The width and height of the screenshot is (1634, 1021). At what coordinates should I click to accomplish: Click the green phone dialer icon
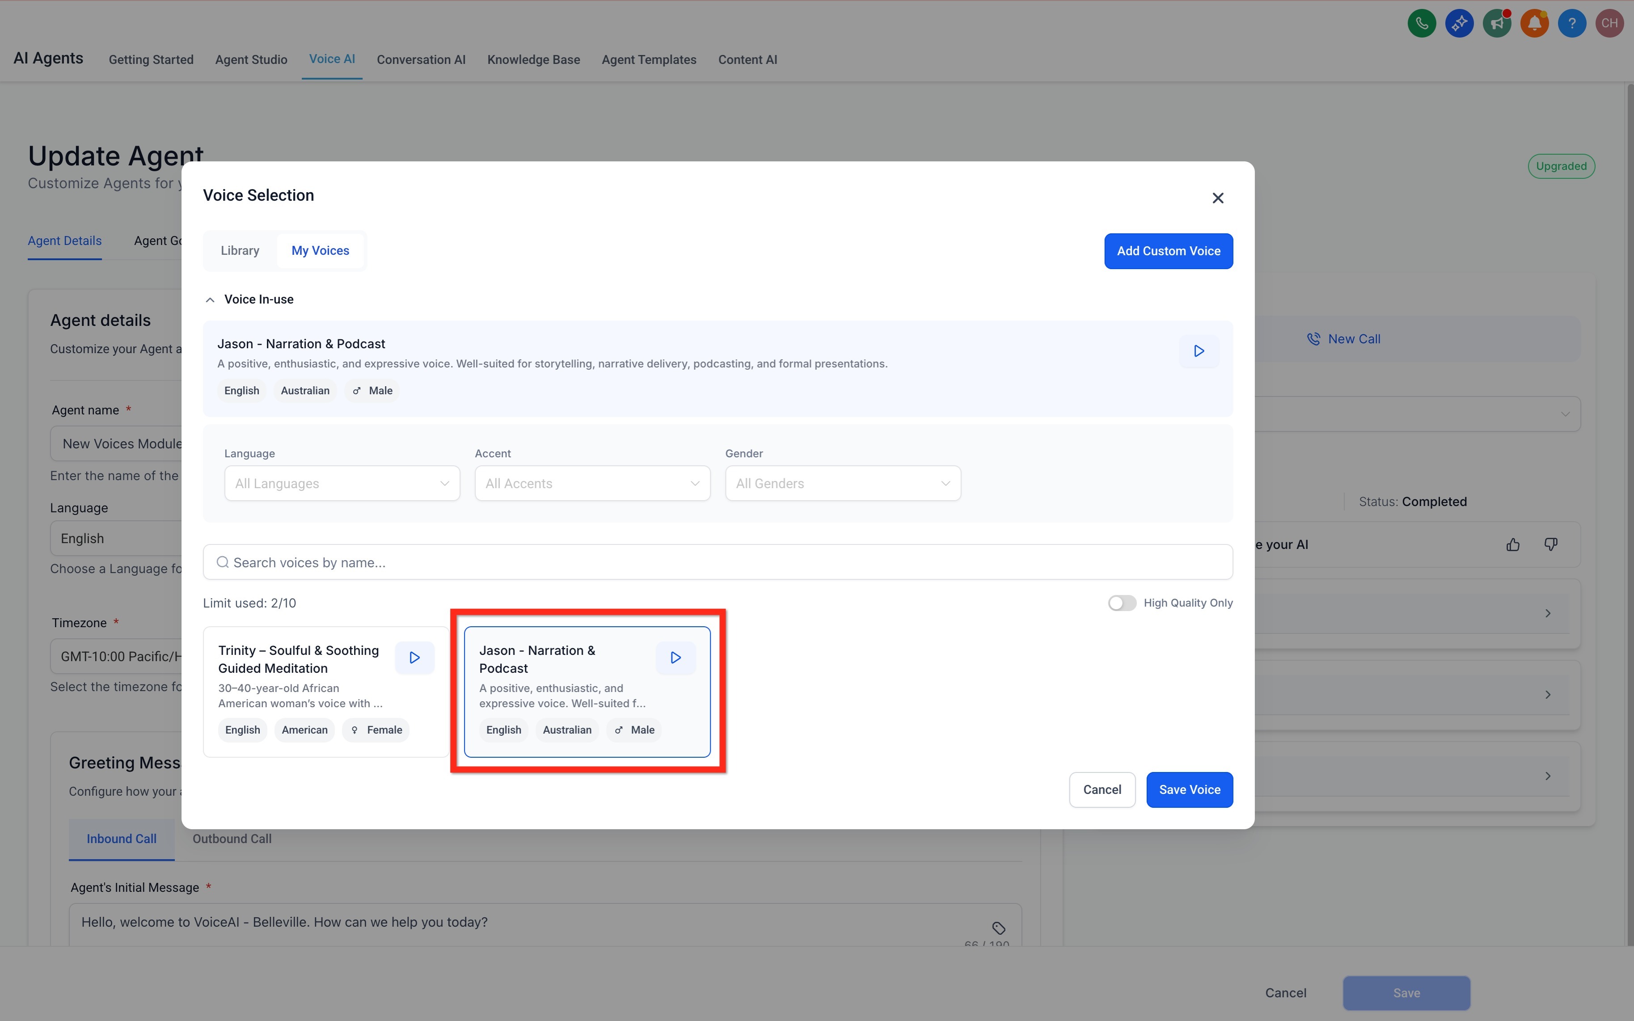1421,24
